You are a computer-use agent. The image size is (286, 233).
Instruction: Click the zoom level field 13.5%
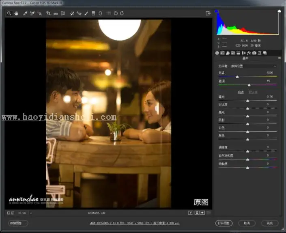coord(22,213)
